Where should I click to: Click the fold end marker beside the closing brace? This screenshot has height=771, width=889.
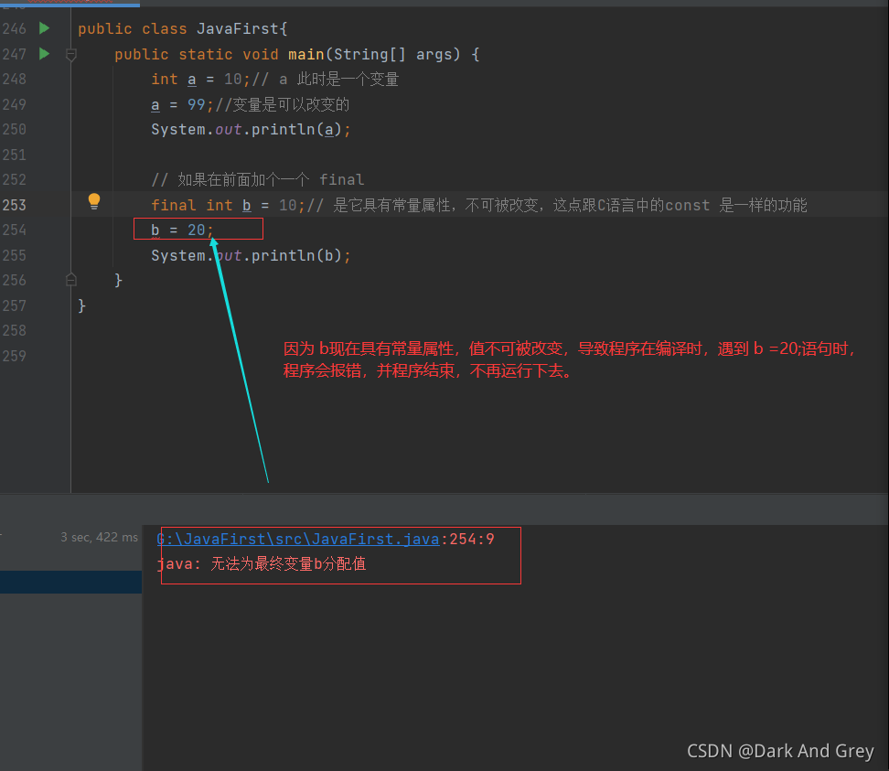pos(70,280)
